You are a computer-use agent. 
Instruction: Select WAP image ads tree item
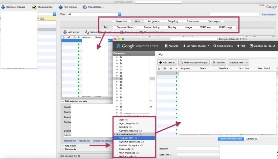[x=129, y=153]
